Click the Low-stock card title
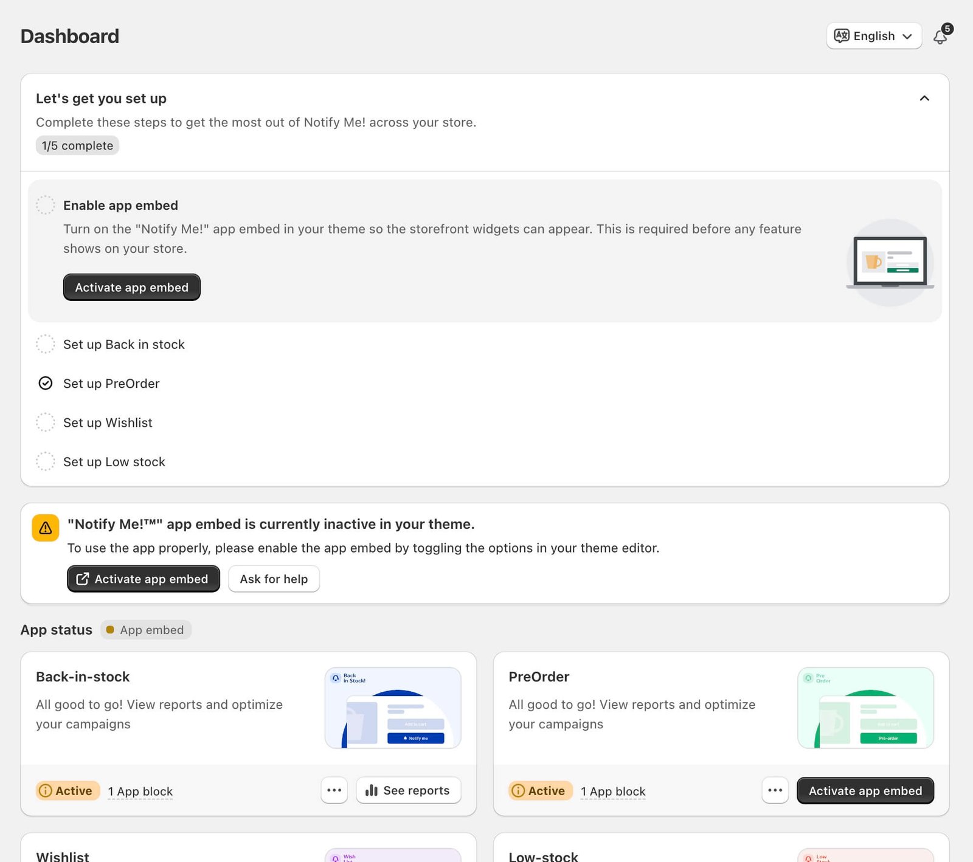The image size is (973, 862). point(543,856)
